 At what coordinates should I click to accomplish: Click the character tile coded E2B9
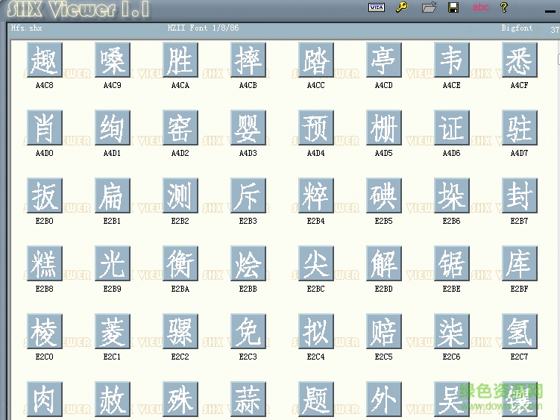coord(112,263)
